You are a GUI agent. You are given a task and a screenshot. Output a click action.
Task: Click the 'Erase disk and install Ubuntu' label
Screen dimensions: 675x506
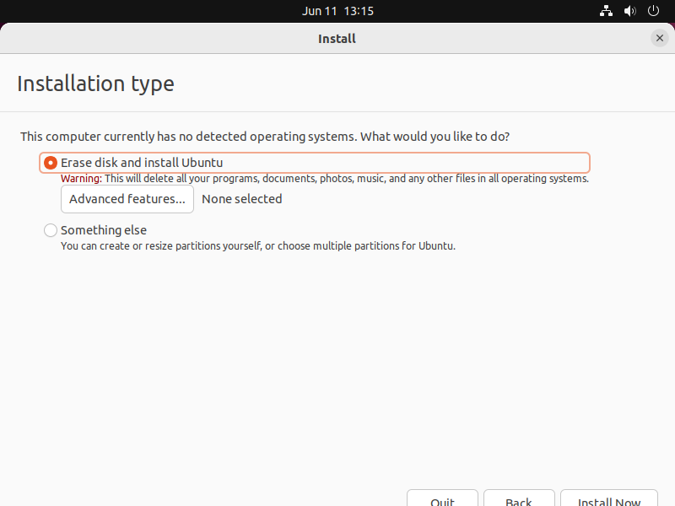142,163
